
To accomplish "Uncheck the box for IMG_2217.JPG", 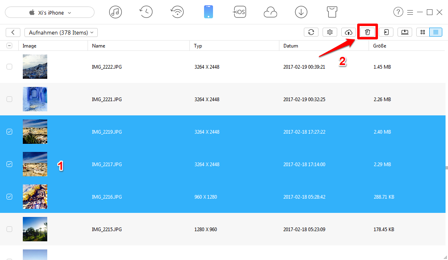I will pyautogui.click(x=9, y=164).
